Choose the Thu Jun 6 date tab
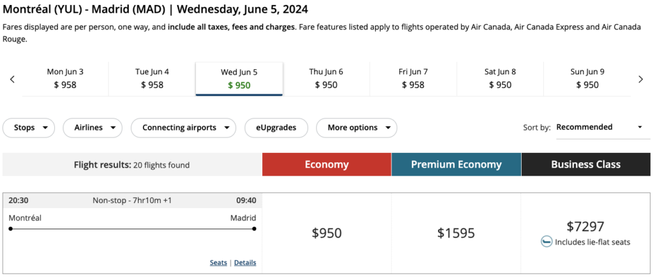This screenshot has height=277, width=653. pos(326,78)
